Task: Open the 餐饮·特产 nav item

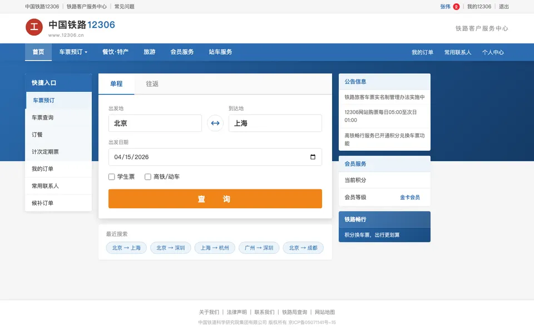Action: 116,52
